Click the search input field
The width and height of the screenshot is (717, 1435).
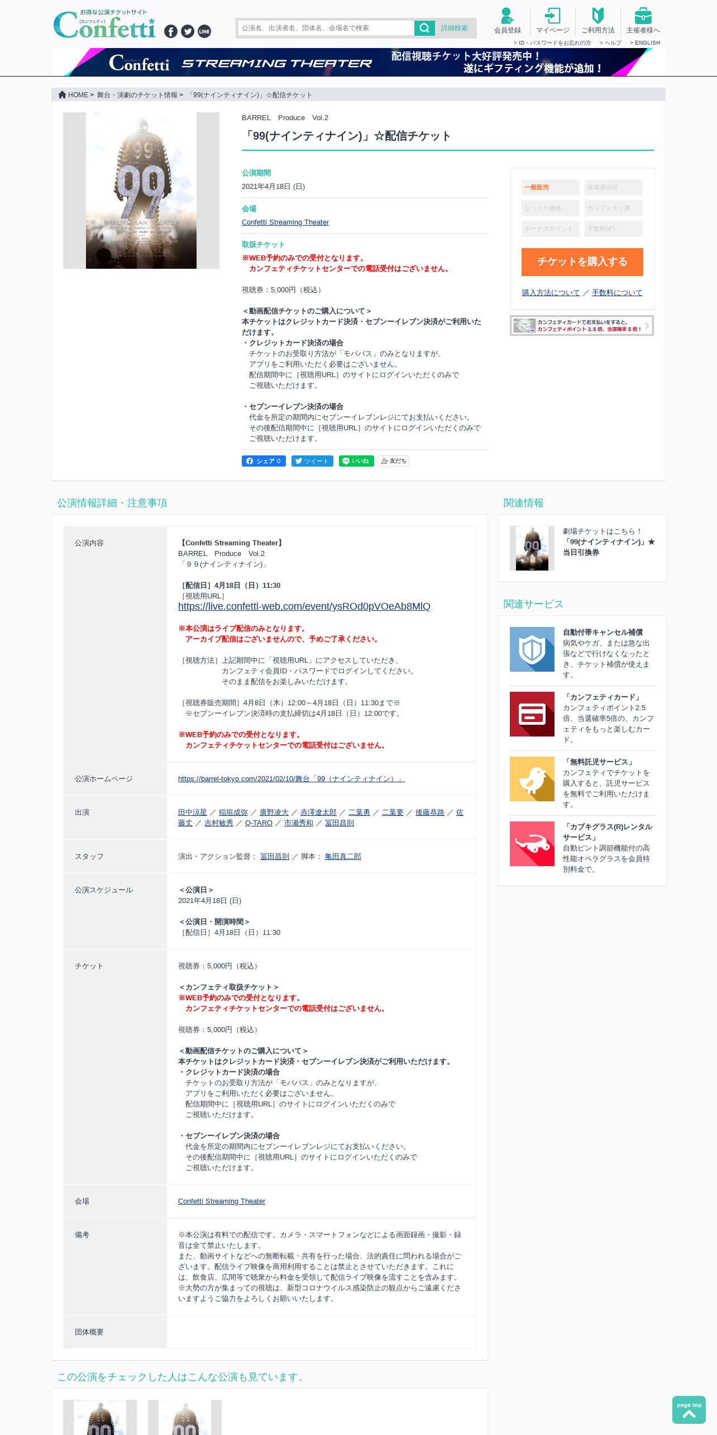coord(326,28)
